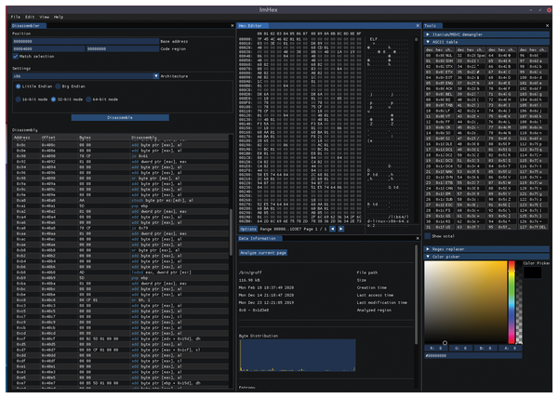This screenshot has width=558, height=398.
Task: Click the NUL row in ASCII table
Action: pyautogui.click(x=440, y=56)
